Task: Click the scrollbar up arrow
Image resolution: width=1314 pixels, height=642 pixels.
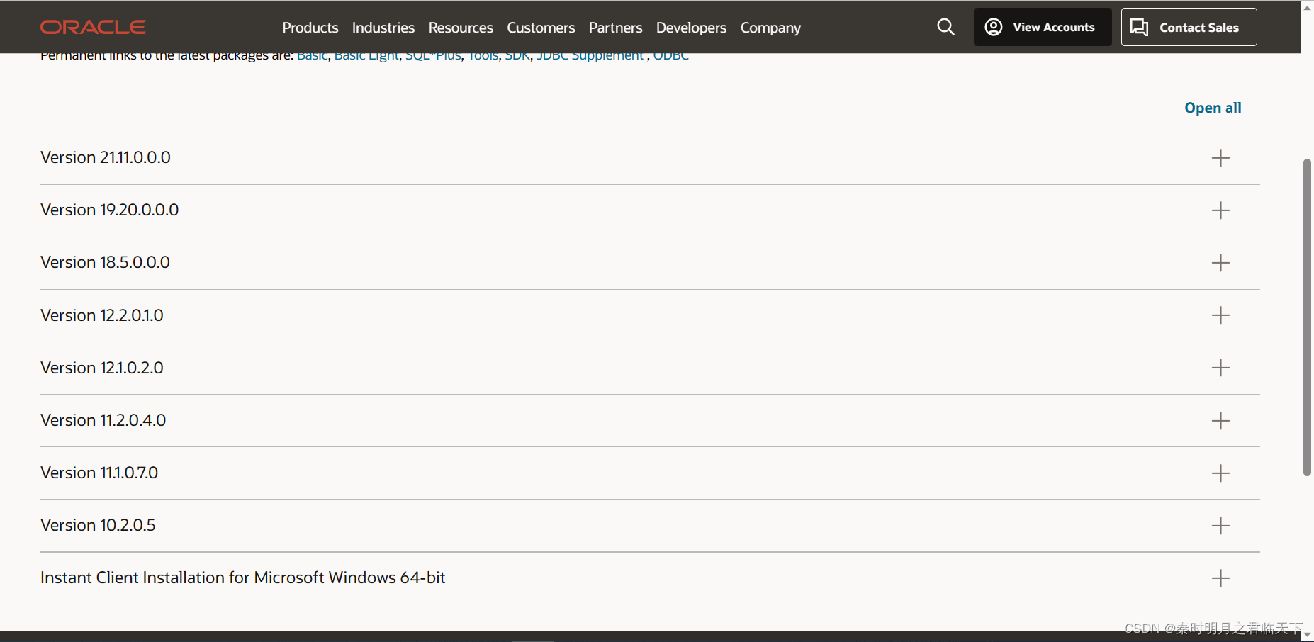Action: (x=1307, y=7)
